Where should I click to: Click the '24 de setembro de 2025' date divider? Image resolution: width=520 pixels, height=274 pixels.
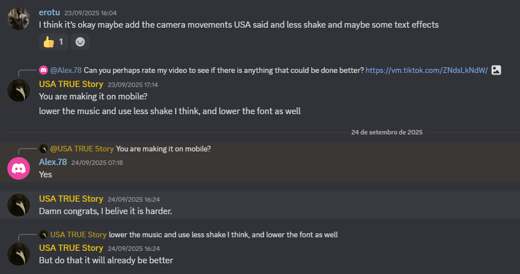[387, 132]
